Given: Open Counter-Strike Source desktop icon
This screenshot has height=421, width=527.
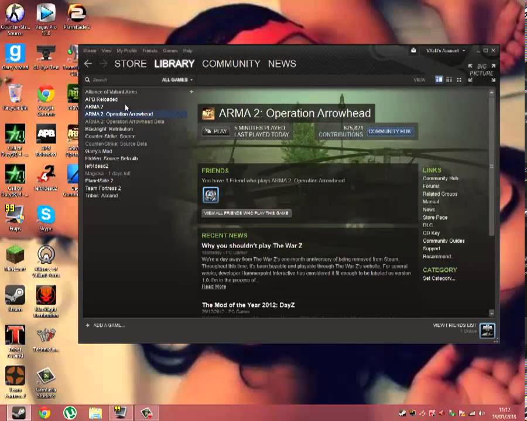Looking at the screenshot, I should pyautogui.click(x=15, y=19).
